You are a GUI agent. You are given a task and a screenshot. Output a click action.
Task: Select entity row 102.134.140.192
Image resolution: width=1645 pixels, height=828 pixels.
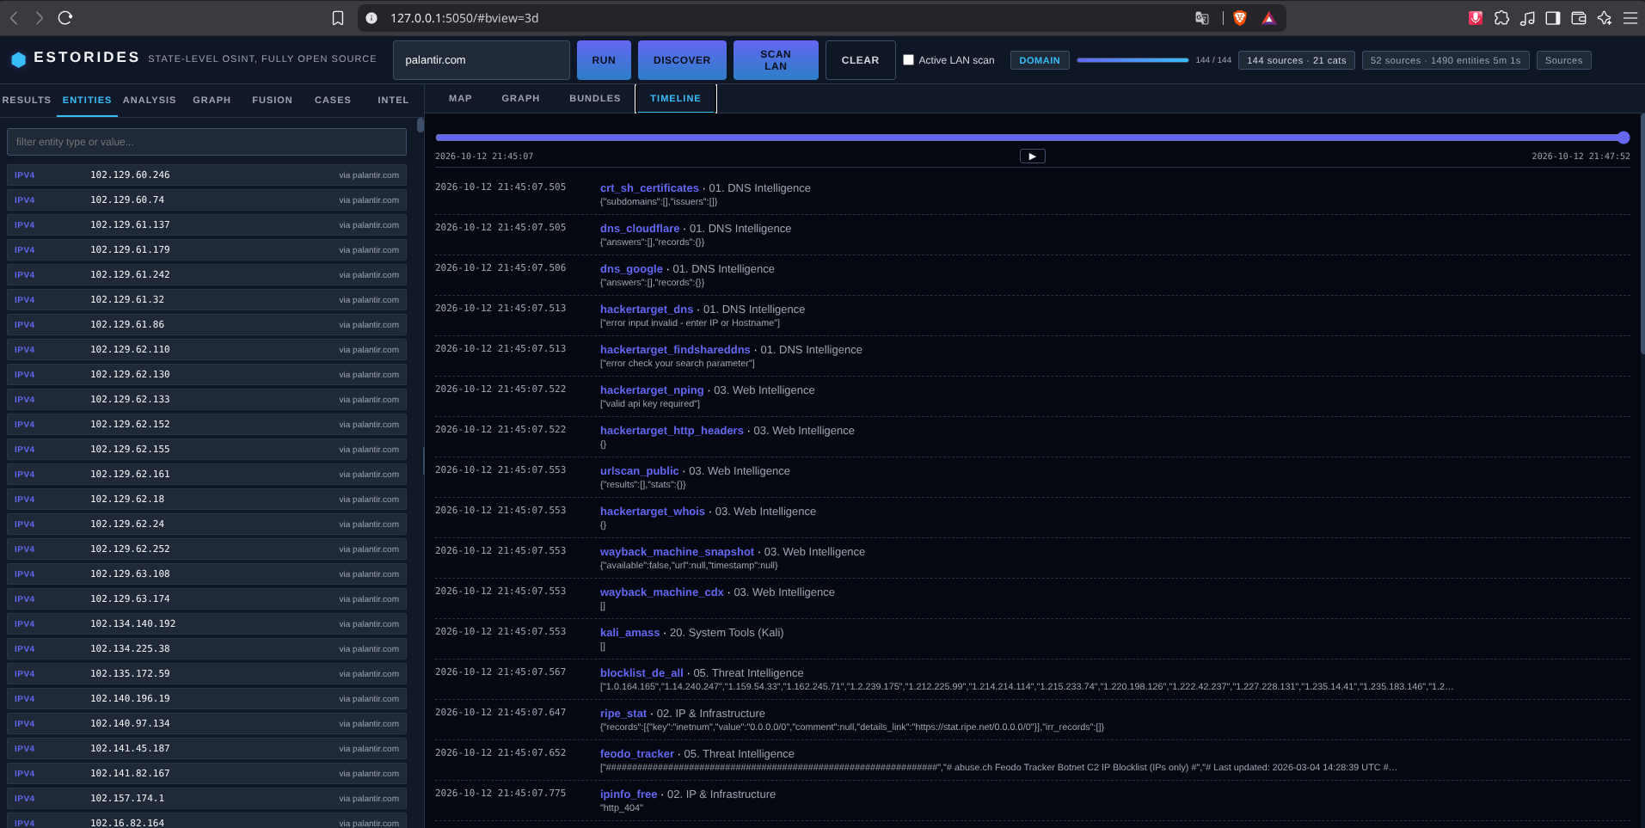pos(206,623)
